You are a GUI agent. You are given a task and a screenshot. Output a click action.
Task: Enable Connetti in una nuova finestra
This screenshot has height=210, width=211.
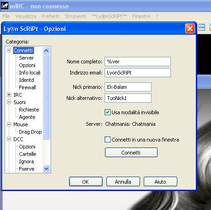point(107,139)
